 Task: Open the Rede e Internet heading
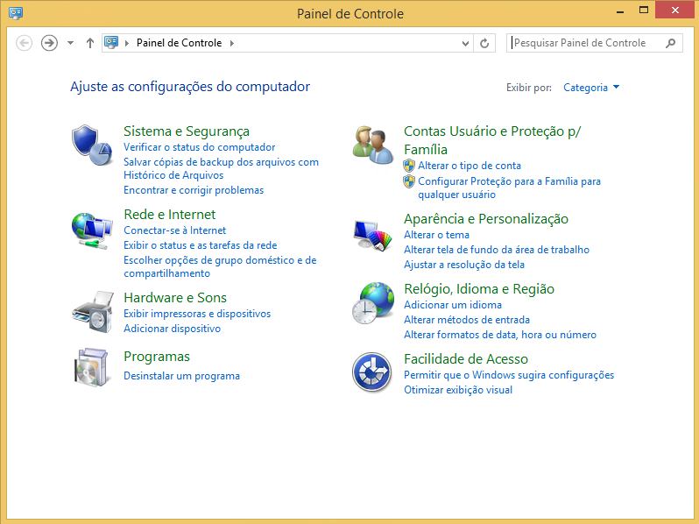(x=169, y=215)
